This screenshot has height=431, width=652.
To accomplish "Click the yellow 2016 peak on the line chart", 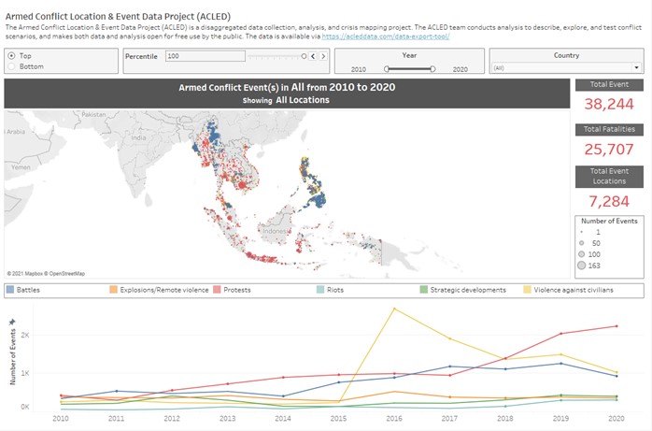I will click(x=395, y=308).
